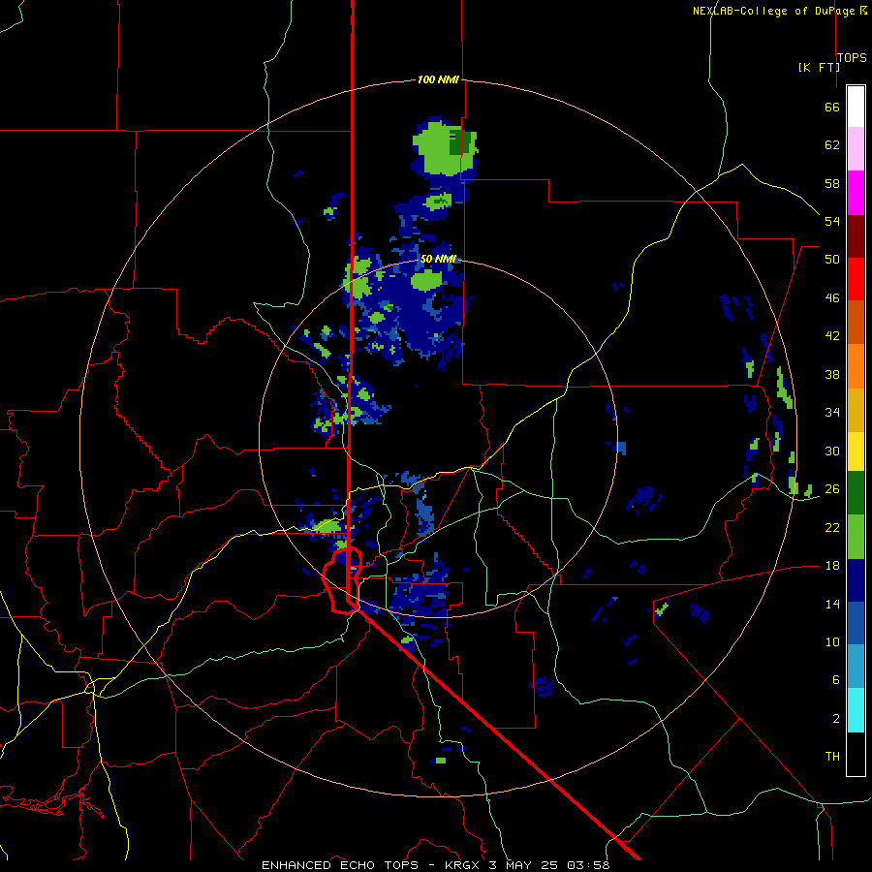Select the bright red legend swatch
Viewport: 872px width, 872px height.
click(856, 279)
